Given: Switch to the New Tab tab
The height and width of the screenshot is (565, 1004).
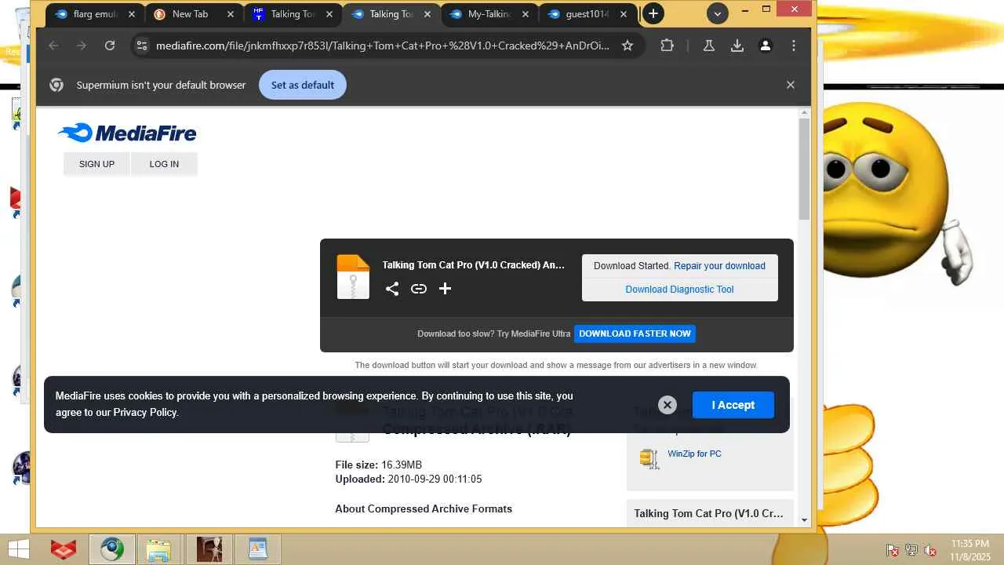Looking at the screenshot, I should tap(194, 14).
